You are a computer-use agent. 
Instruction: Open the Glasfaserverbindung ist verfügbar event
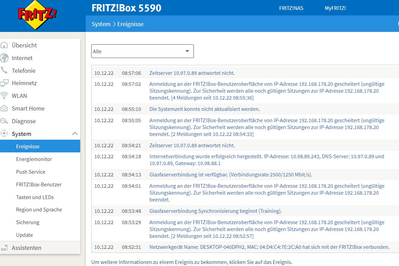pyautogui.click(x=231, y=175)
